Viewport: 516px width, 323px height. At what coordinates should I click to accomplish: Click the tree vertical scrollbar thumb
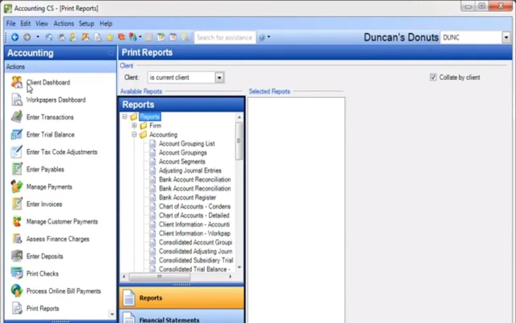(239, 141)
